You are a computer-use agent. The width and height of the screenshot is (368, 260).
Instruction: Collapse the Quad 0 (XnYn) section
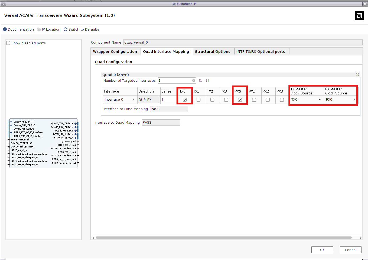(357, 75)
